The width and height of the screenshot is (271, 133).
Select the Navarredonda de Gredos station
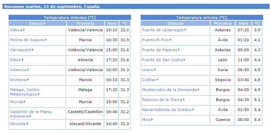coord(167,110)
